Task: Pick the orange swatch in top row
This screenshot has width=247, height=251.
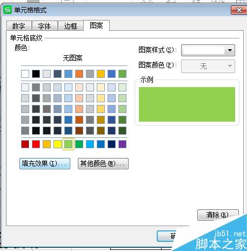Action: (79, 74)
